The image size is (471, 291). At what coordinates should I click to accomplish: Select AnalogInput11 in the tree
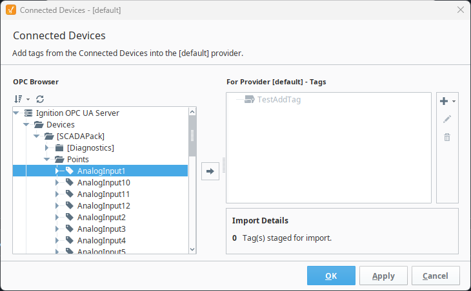pyautogui.click(x=103, y=194)
